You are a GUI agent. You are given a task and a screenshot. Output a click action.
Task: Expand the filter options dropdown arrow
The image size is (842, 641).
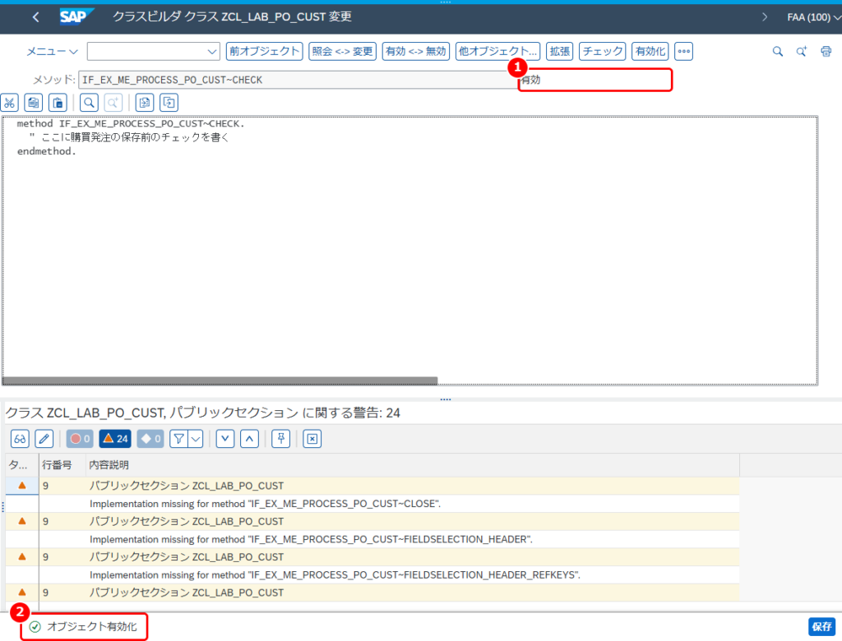196,439
